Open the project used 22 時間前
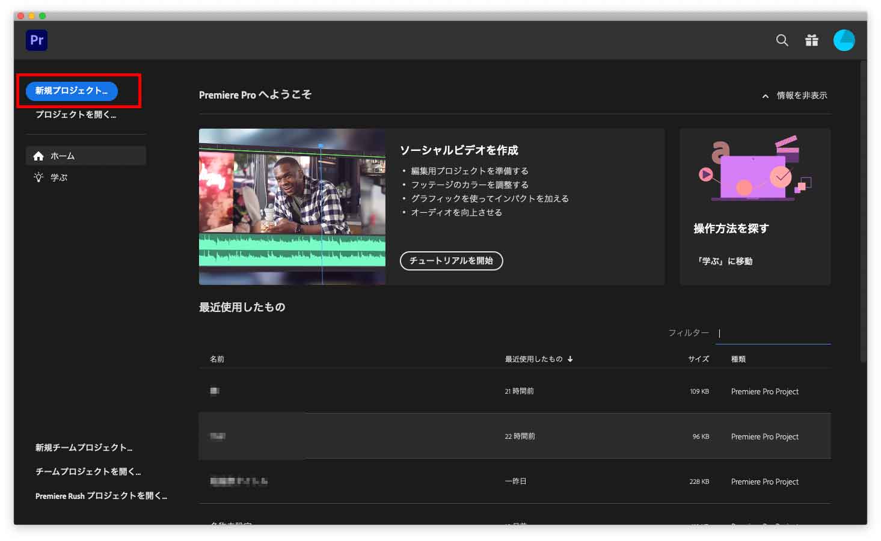 (515, 436)
